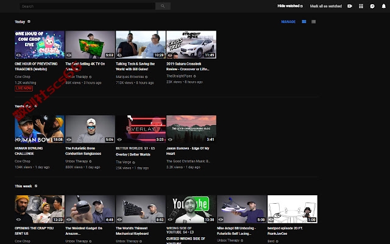Click "1.2K watching" text
390x244 pixels.
pos(26,83)
